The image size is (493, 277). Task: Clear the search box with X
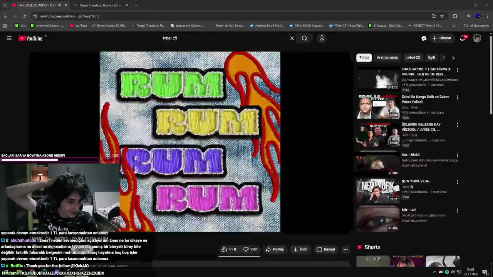tap(292, 38)
